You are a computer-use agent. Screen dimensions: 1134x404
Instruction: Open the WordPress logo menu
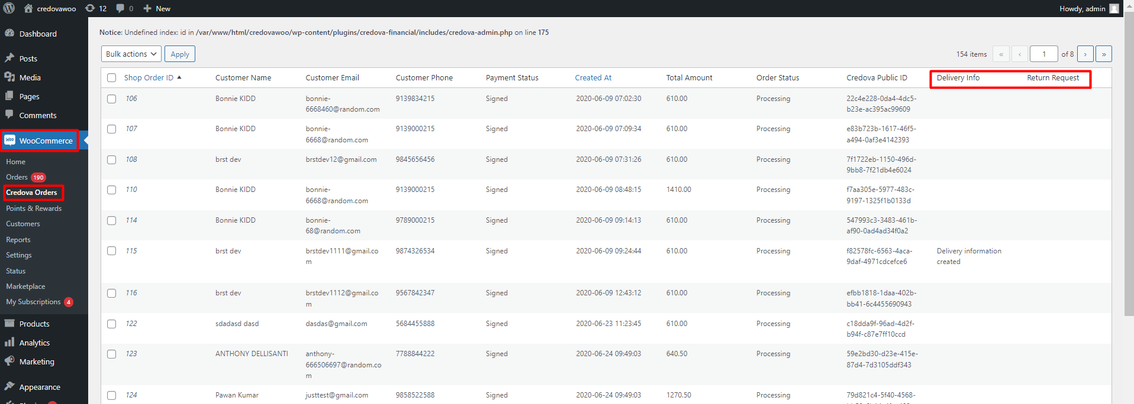pos(9,8)
